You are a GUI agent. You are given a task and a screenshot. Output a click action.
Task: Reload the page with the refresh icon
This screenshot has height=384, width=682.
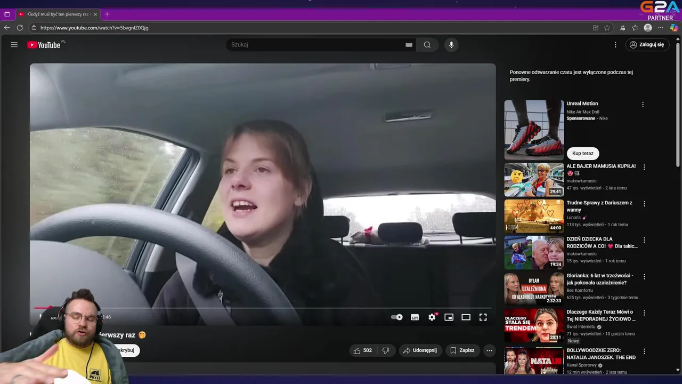[20, 28]
